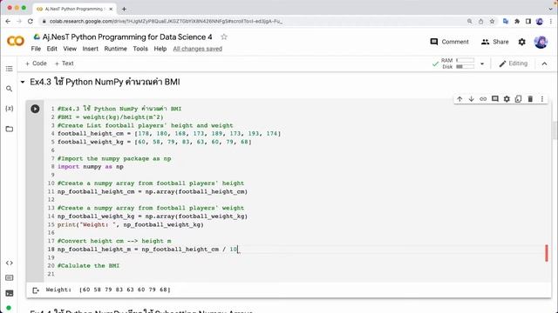Add a comment to the cell
Image resolution: width=558 pixels, height=313 pixels.
point(494,99)
